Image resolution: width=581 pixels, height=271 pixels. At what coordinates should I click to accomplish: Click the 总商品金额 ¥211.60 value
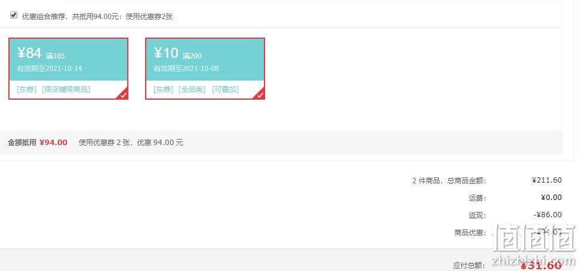click(x=547, y=180)
